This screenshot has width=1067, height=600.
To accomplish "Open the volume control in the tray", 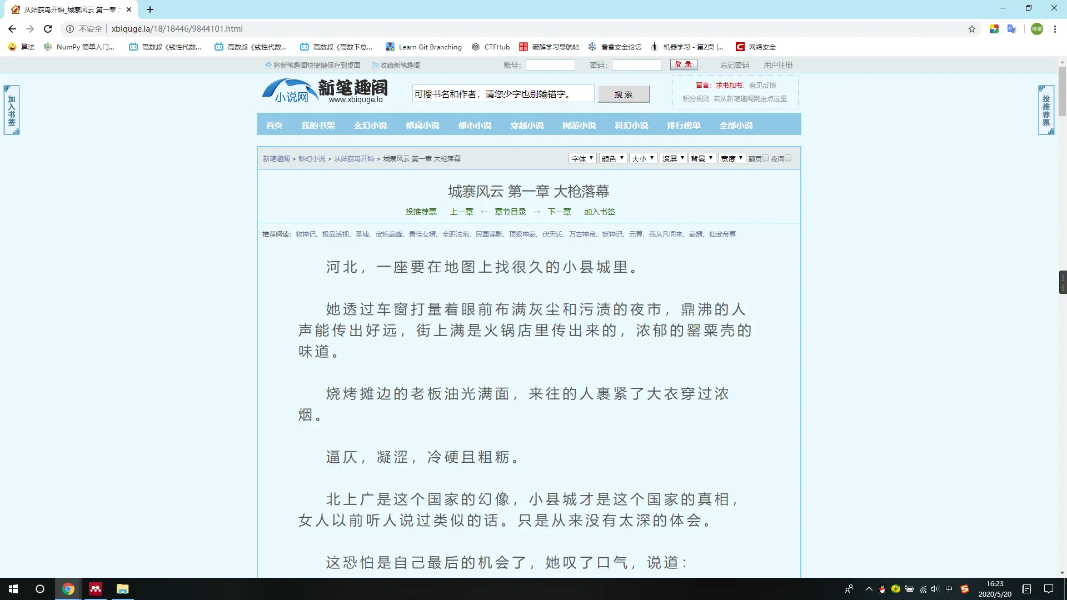I will (936, 589).
